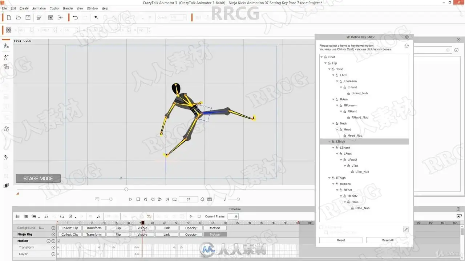This screenshot has height=261, width=465.
Task: Open the Animation menu
Action: click(39, 8)
